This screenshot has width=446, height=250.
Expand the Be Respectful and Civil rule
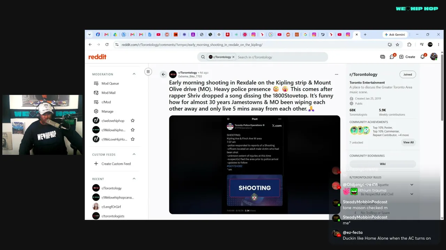tap(412, 194)
